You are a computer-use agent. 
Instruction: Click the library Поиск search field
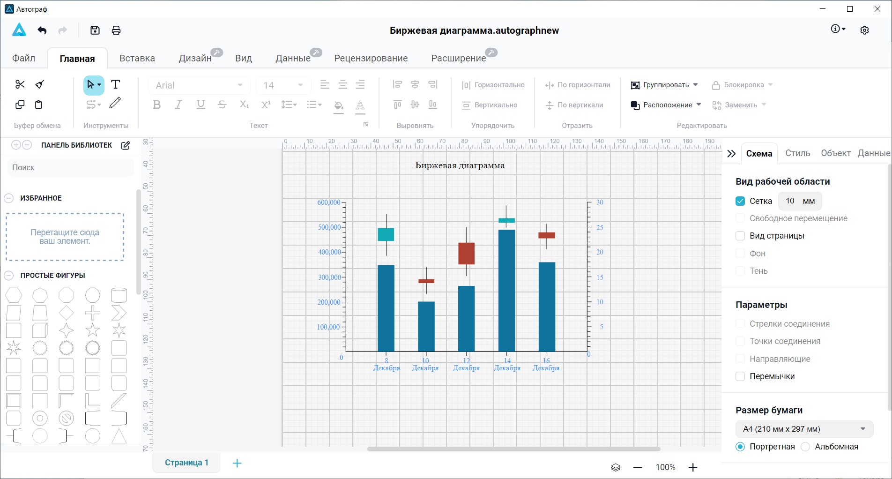70,168
